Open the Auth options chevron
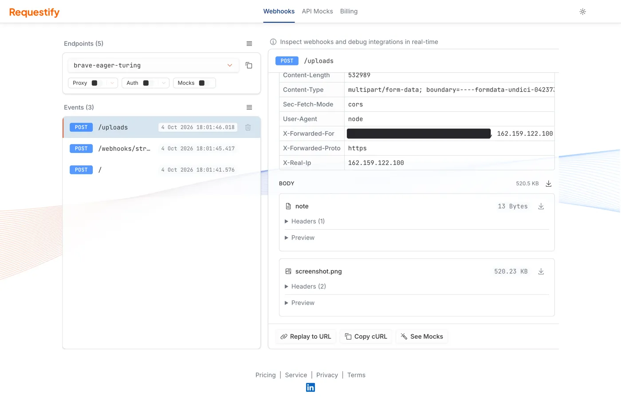Screen dimensions: 621x399 point(164,83)
